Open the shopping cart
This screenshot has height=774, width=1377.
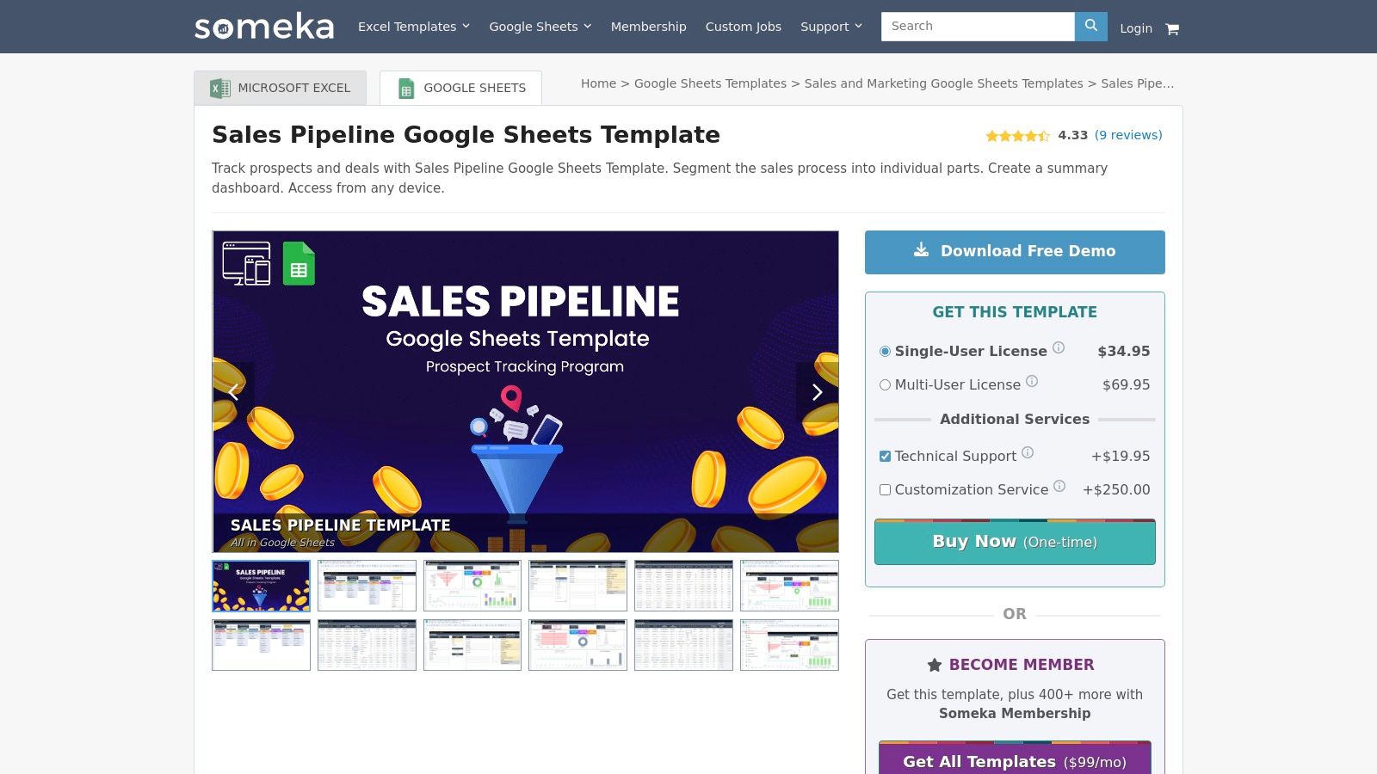pyautogui.click(x=1172, y=28)
